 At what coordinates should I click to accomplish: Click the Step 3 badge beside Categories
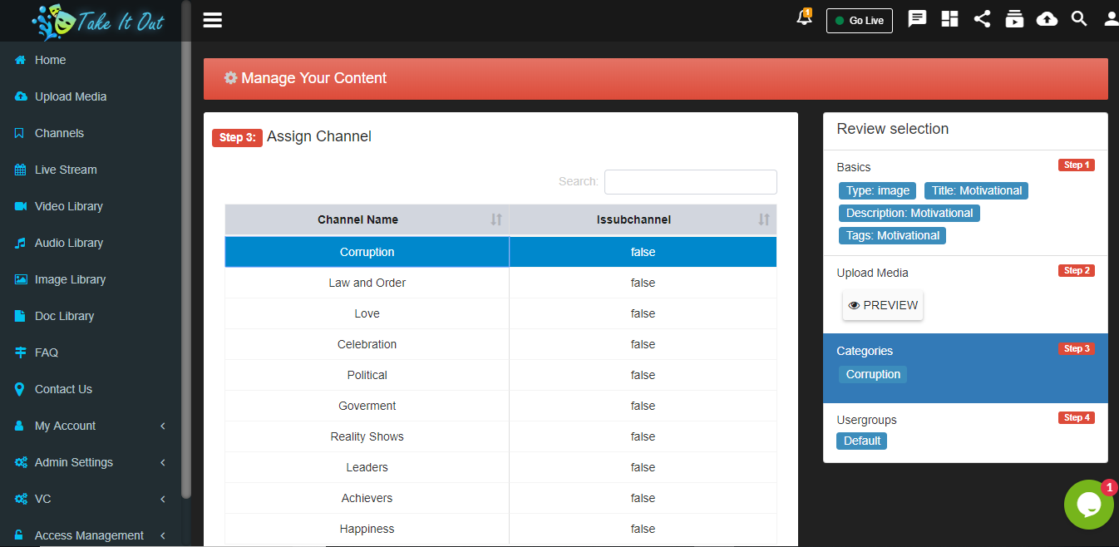click(1077, 348)
